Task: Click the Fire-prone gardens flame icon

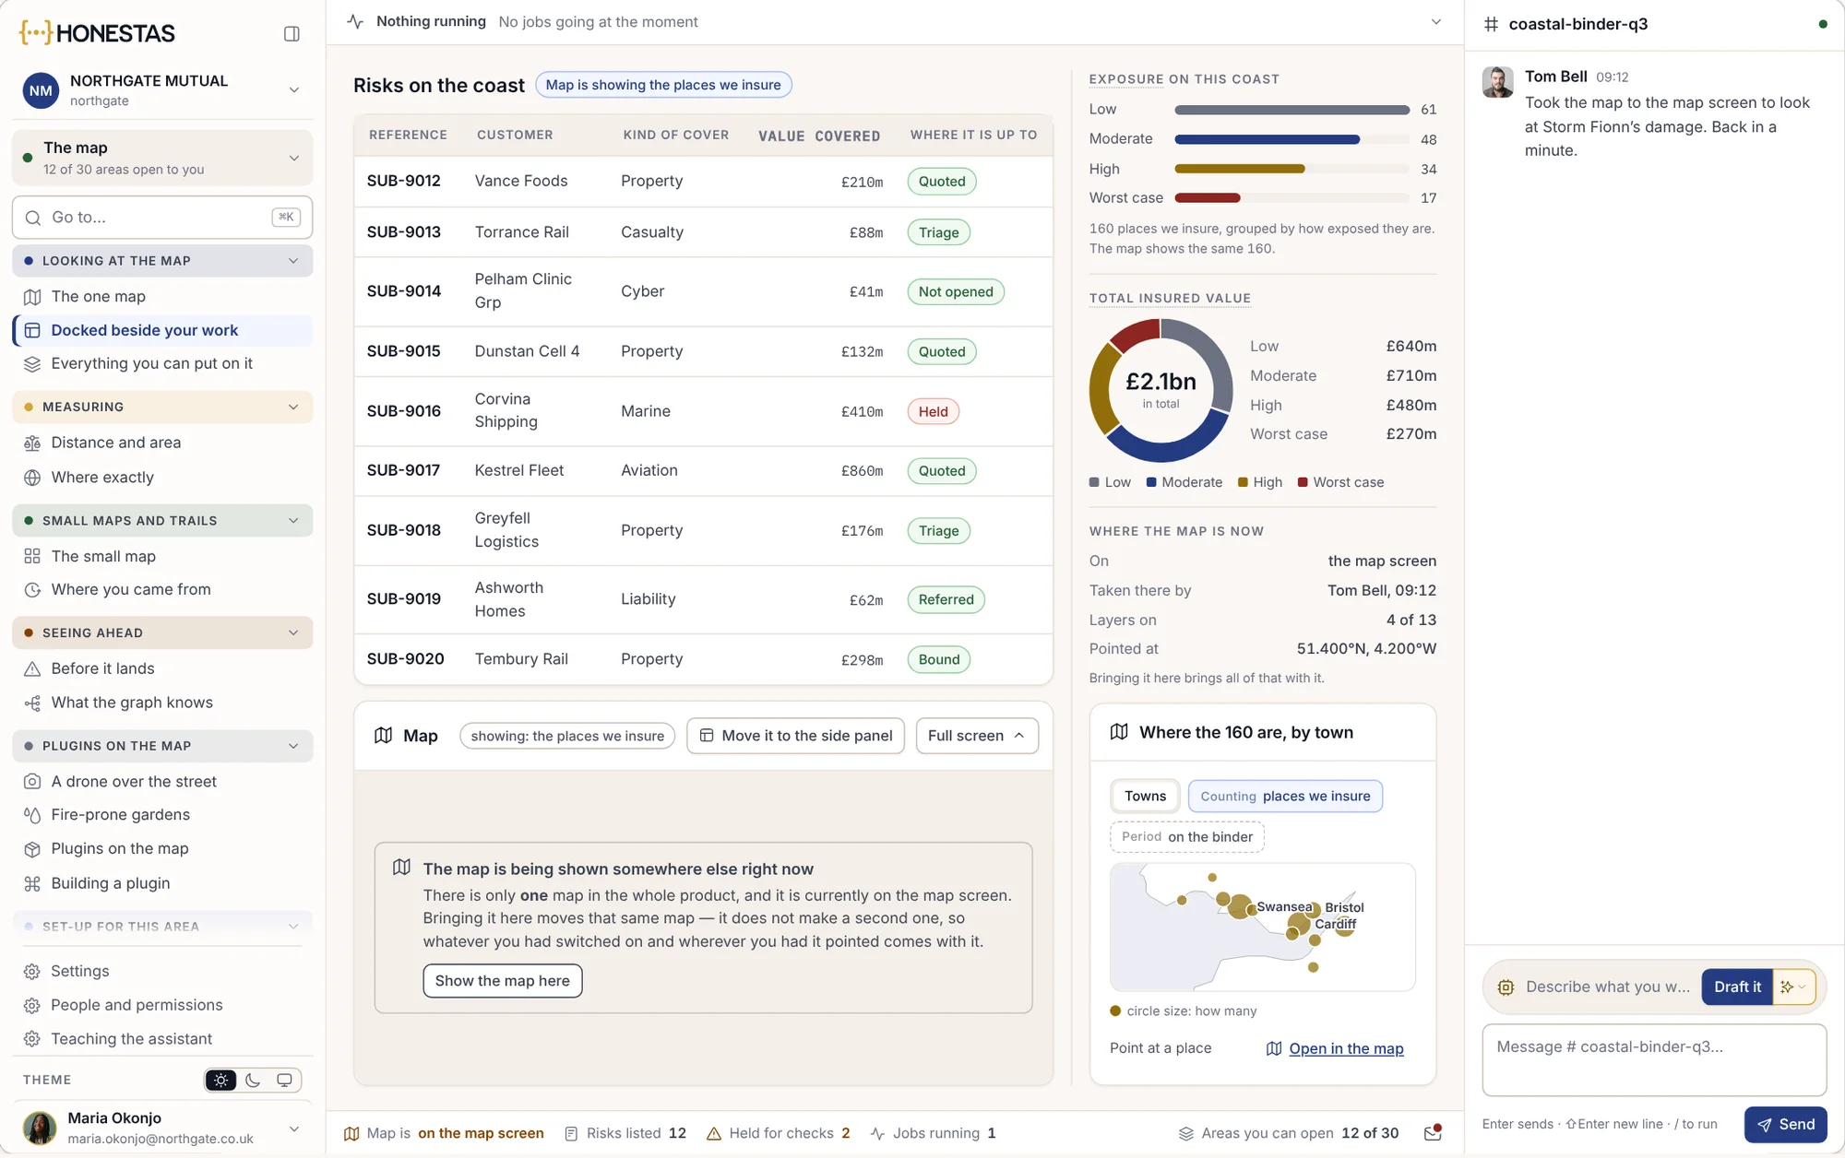Action: pos(32,815)
